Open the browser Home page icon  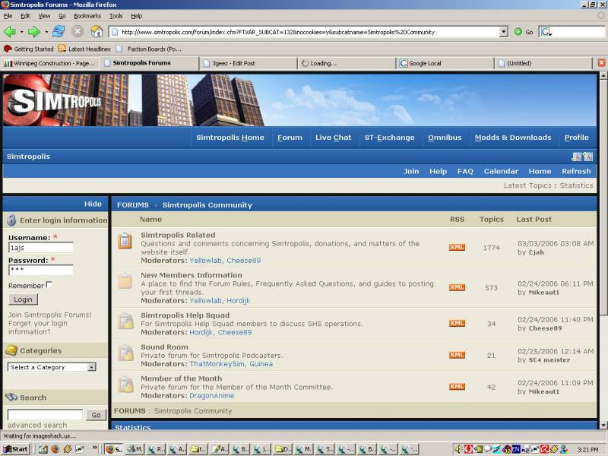[x=97, y=31]
